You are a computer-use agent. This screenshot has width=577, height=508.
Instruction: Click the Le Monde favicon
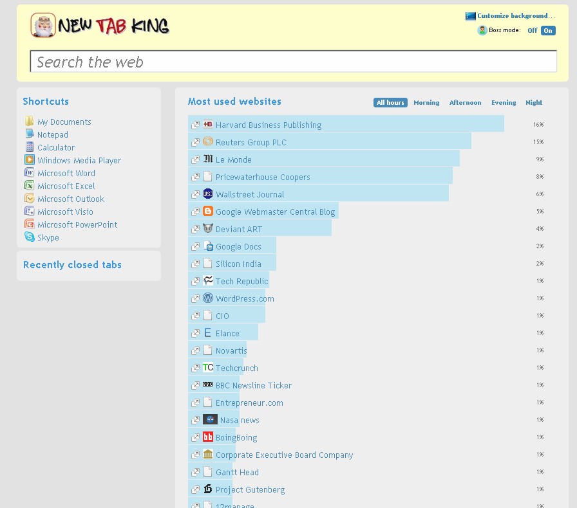[208, 159]
